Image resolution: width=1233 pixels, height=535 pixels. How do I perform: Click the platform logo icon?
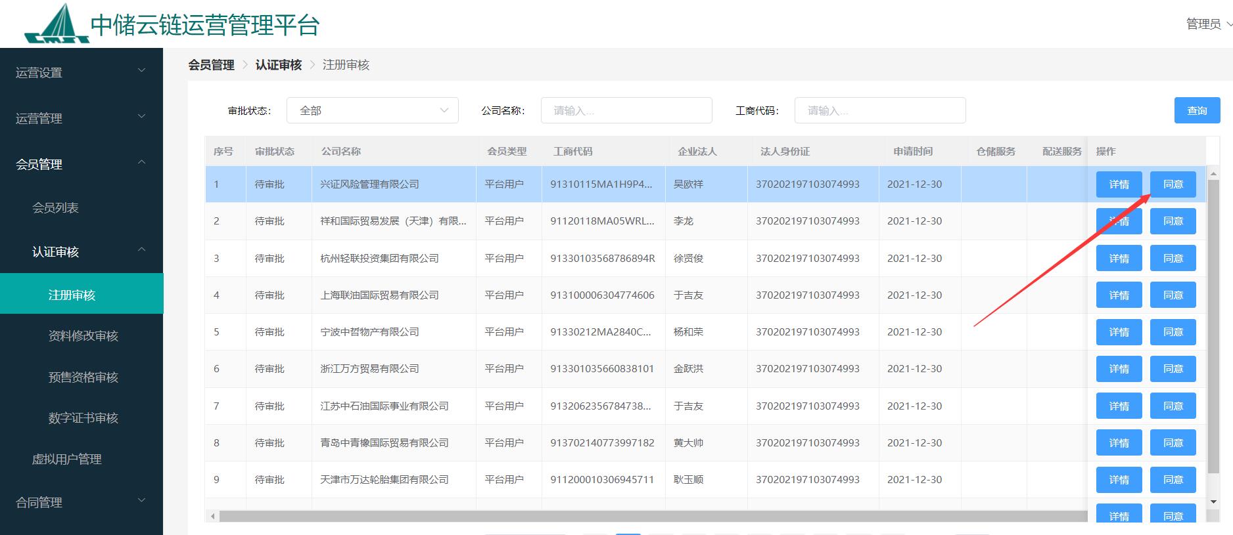(x=57, y=24)
